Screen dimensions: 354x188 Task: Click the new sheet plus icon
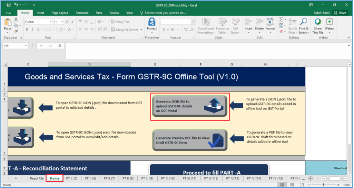tap(310, 178)
